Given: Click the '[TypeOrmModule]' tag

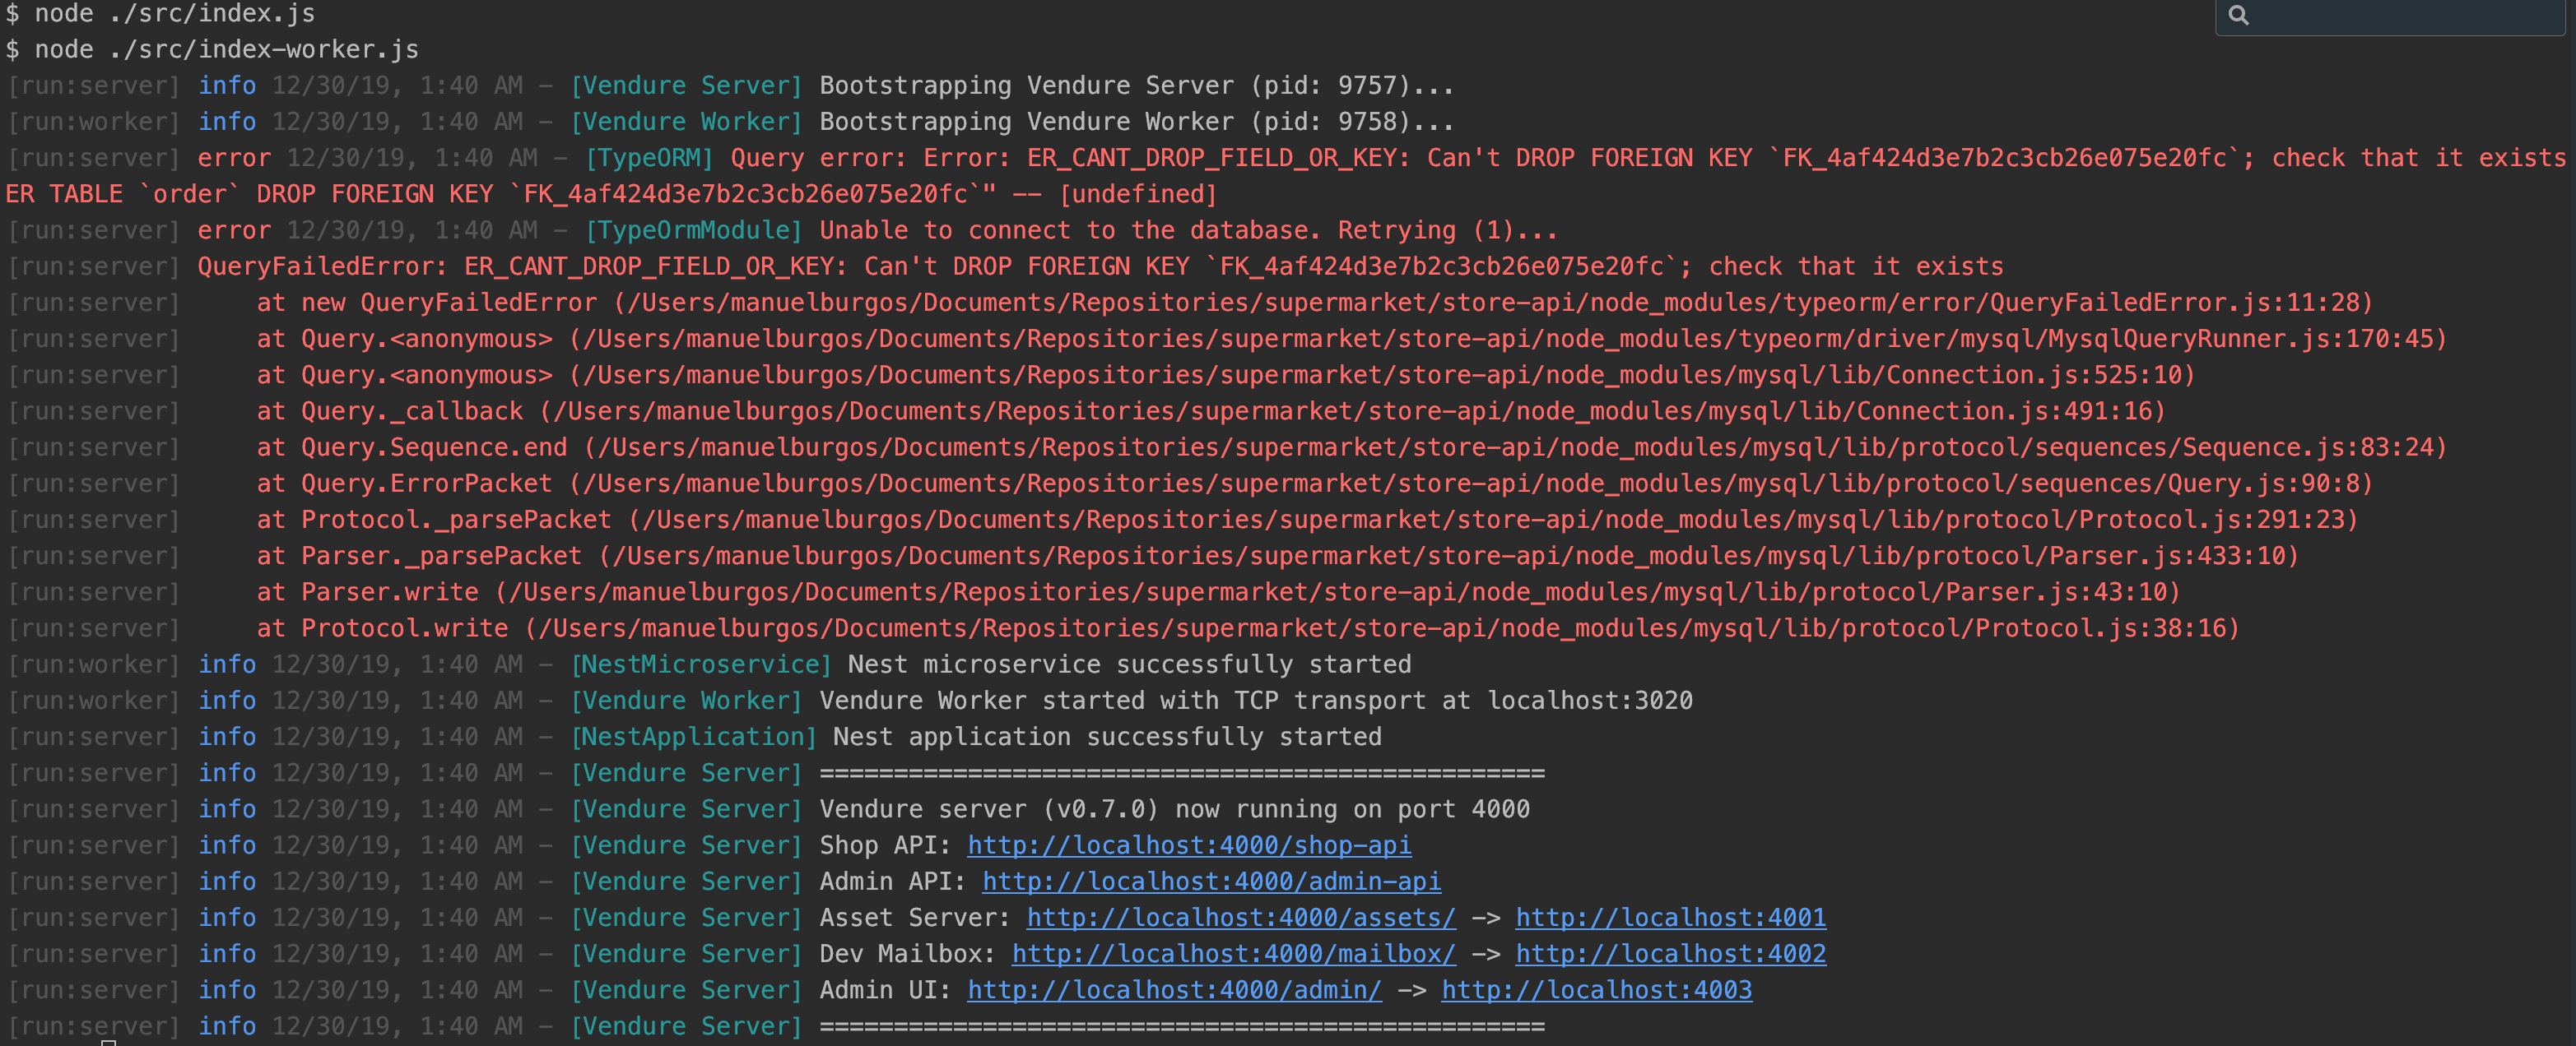Looking at the screenshot, I should (x=693, y=231).
